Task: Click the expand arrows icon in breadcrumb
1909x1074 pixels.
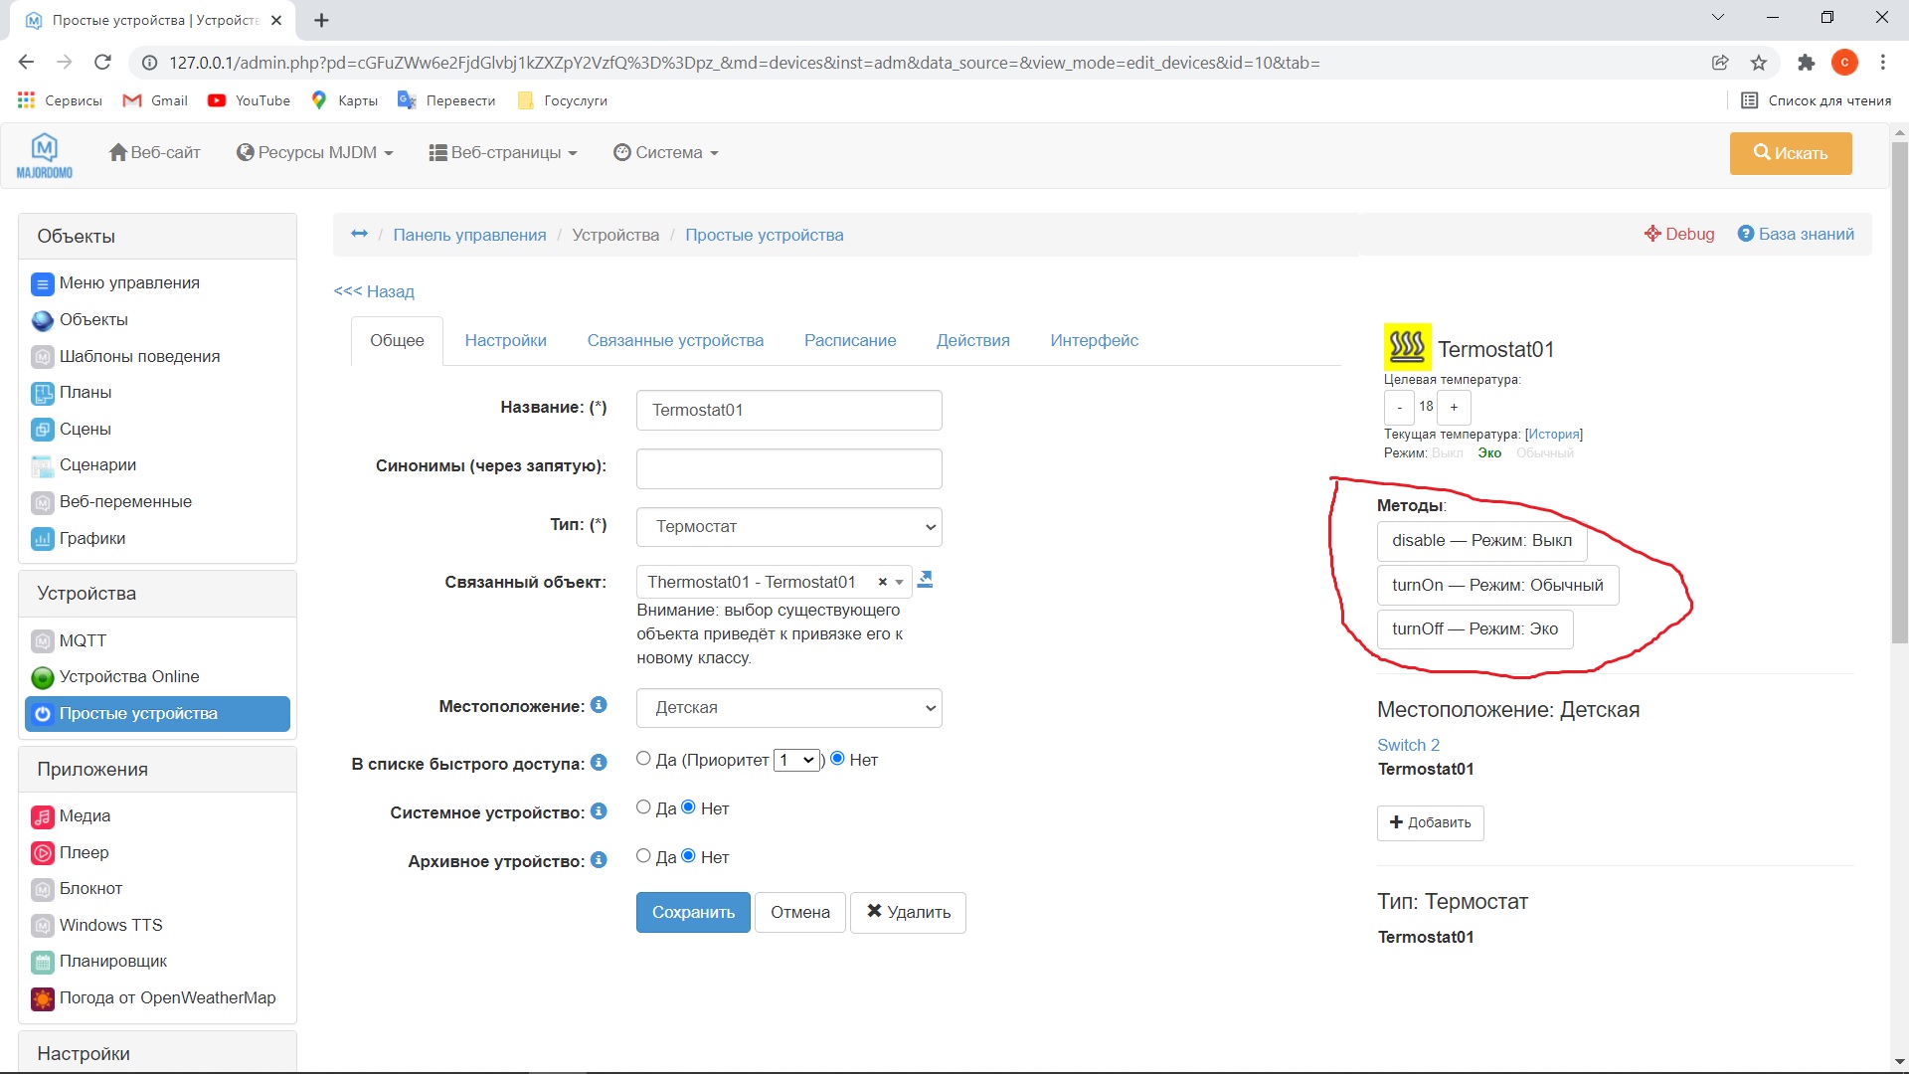Action: pos(359,234)
